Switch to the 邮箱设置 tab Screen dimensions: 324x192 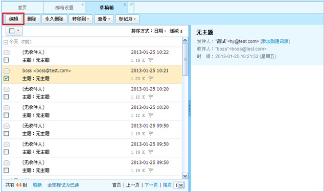[x=64, y=8]
